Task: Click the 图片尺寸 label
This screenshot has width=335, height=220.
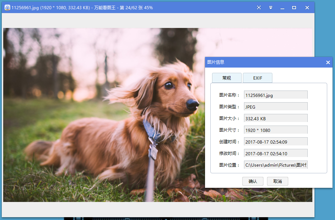Action: point(229,130)
